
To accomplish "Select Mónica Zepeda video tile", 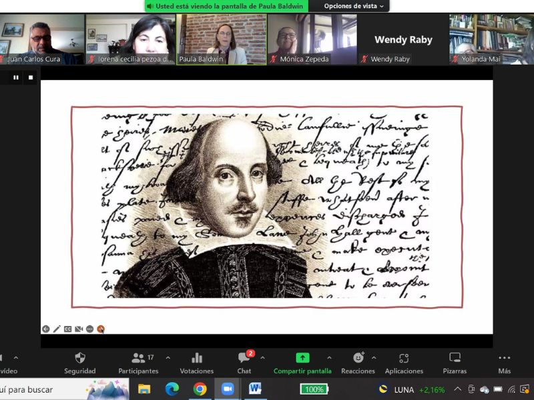I will 312,39.
